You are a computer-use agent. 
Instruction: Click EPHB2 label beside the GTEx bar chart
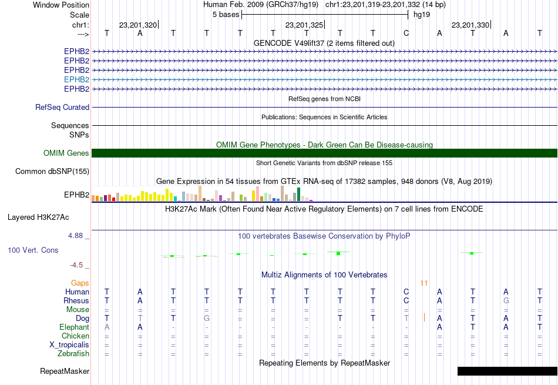pyautogui.click(x=76, y=195)
